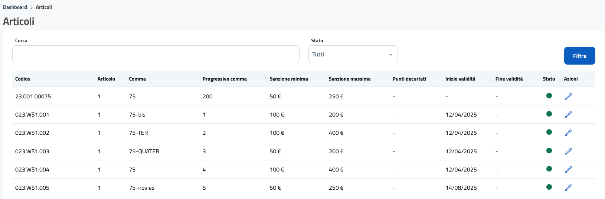Image resolution: width=605 pixels, height=199 pixels.
Task: Edit the 75-novies article row
Action: pos(568,188)
